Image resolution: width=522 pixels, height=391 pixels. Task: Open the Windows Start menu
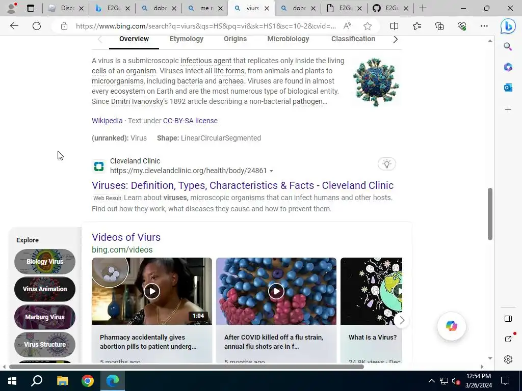pos(12,381)
